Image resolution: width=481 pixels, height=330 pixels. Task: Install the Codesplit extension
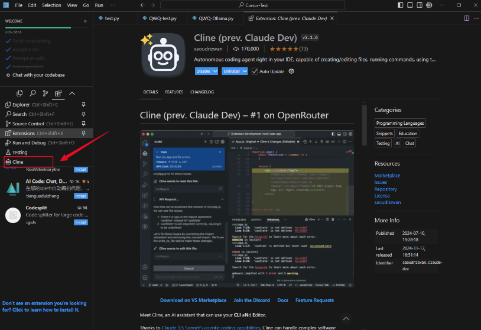pos(81,222)
